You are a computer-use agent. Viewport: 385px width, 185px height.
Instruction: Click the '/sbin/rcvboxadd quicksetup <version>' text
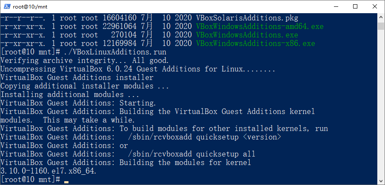coord(204,137)
